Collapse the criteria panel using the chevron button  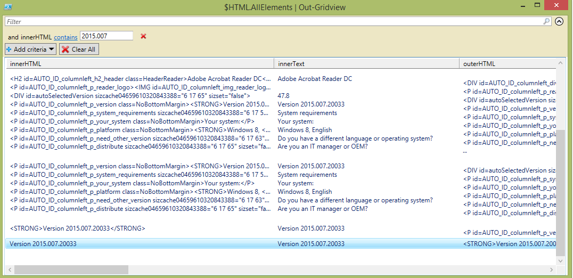tap(559, 22)
